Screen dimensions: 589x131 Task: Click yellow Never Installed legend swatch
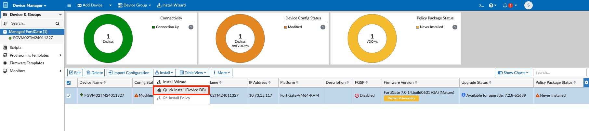pyautogui.click(x=417, y=27)
